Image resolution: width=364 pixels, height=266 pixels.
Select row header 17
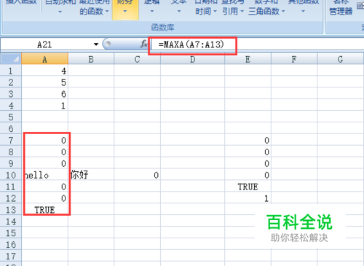point(11,256)
